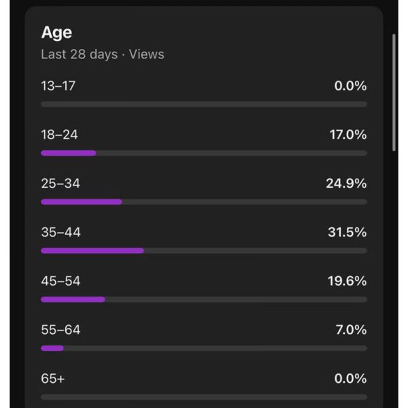Click the purple 18–24 progress bar

pos(69,153)
